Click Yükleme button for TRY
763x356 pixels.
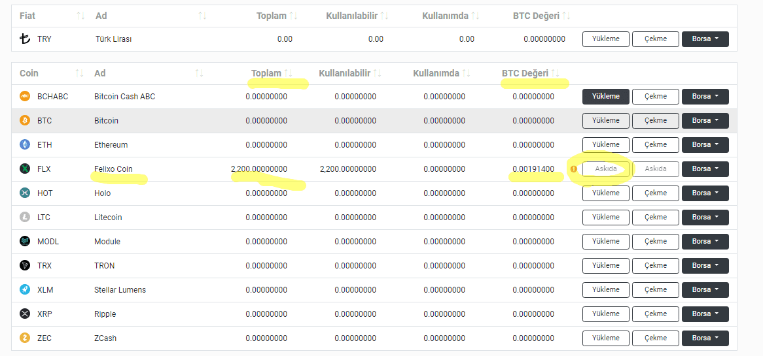(x=606, y=39)
